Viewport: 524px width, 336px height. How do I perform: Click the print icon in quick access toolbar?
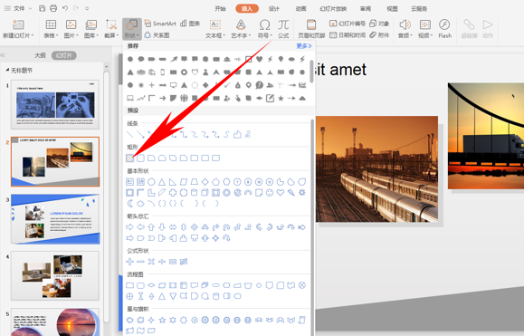pos(53,8)
